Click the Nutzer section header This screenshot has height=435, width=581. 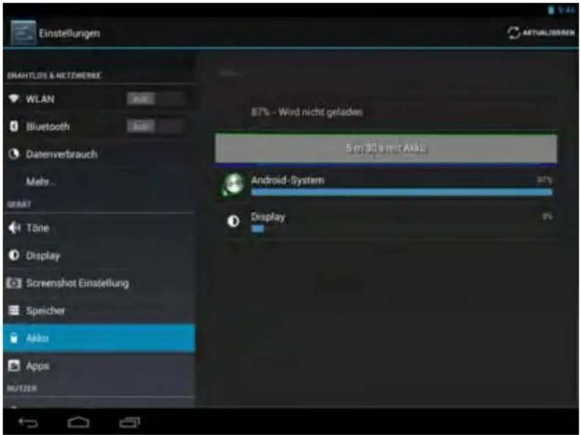coord(21,388)
